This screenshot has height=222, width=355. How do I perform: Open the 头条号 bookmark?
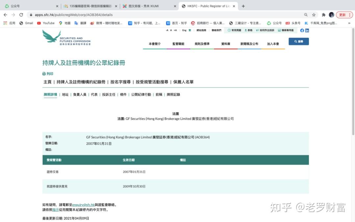(293, 23)
